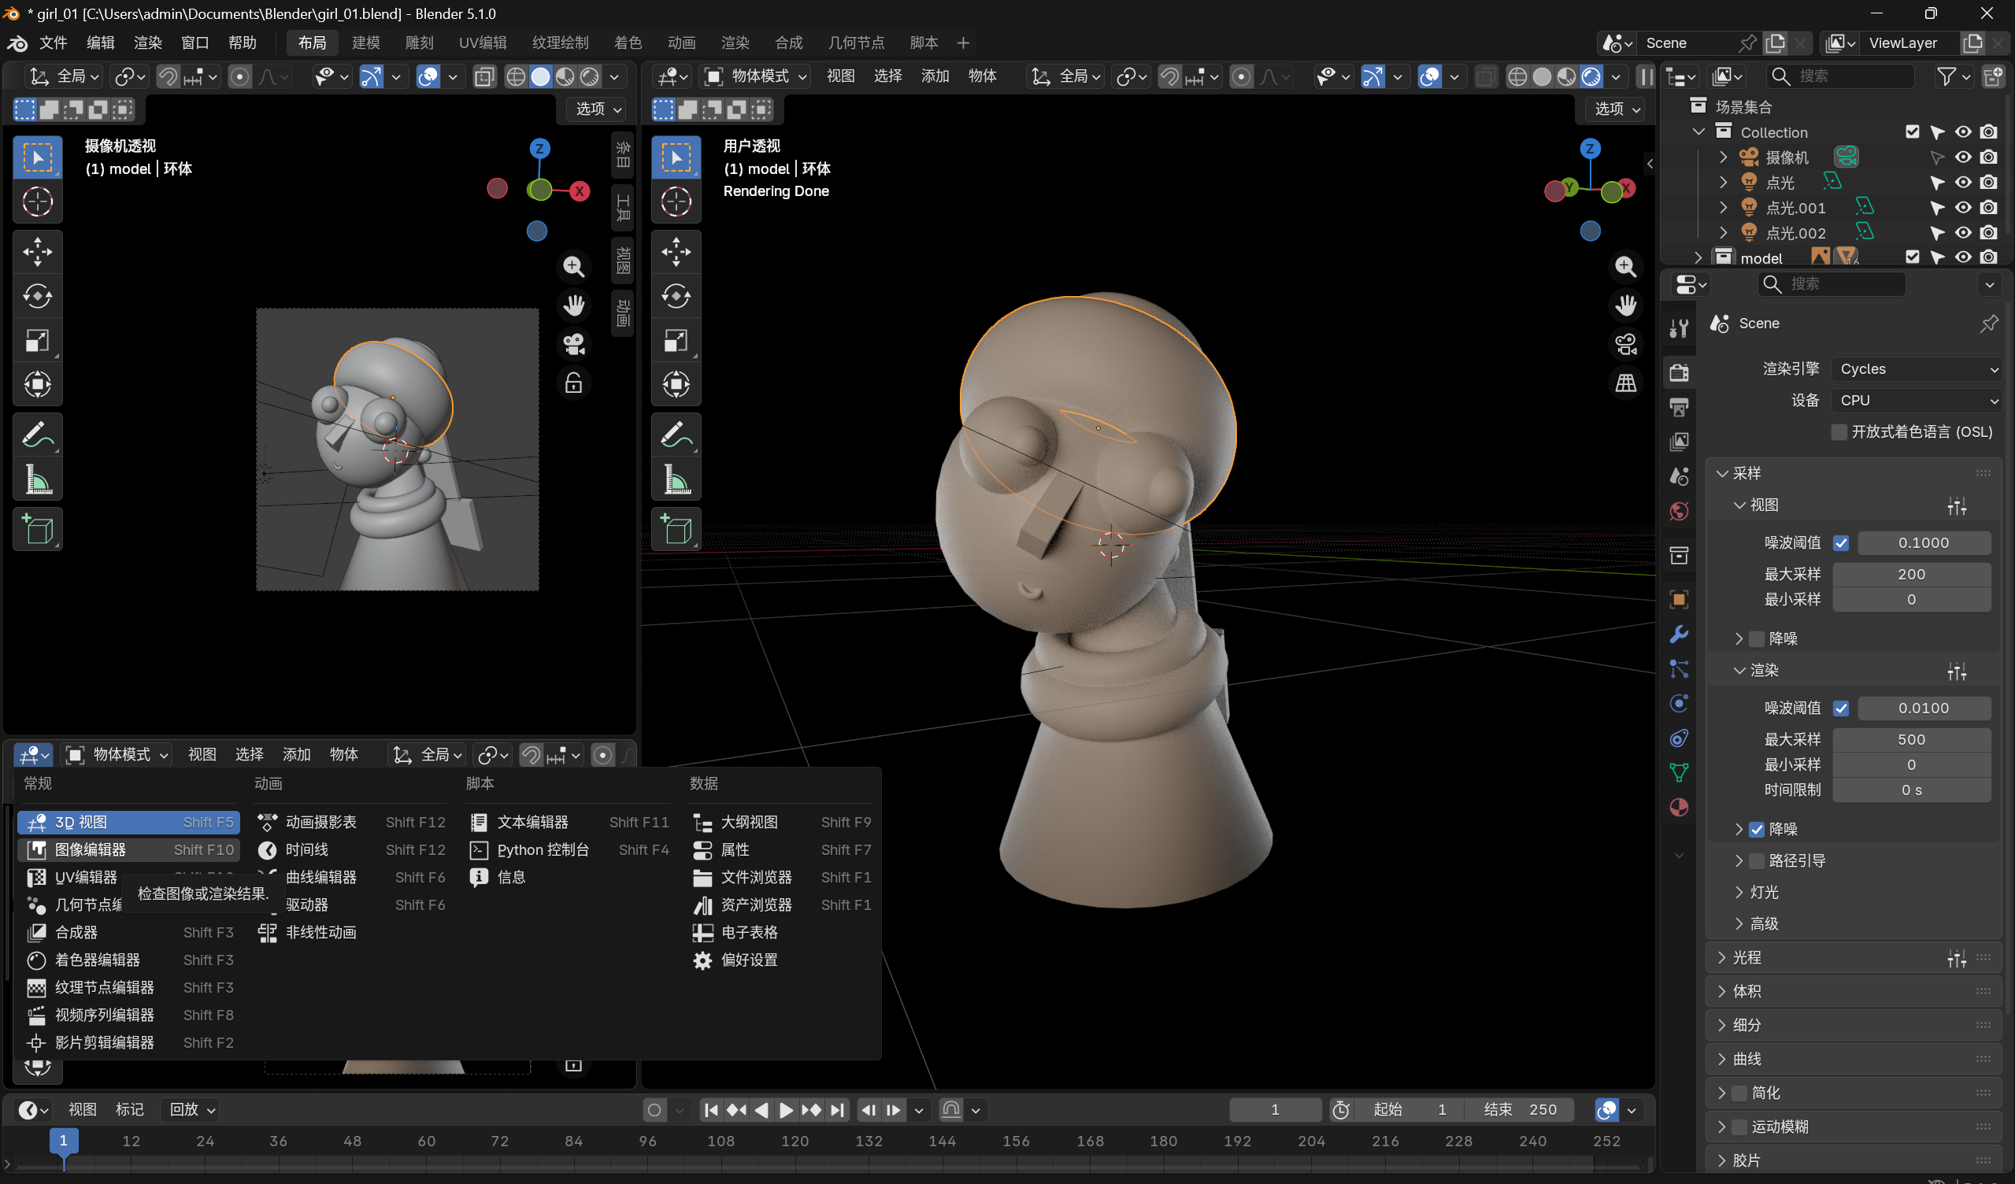This screenshot has width=2015, height=1184.
Task: Switch to the 建模 workspace tab
Action: click(x=365, y=43)
